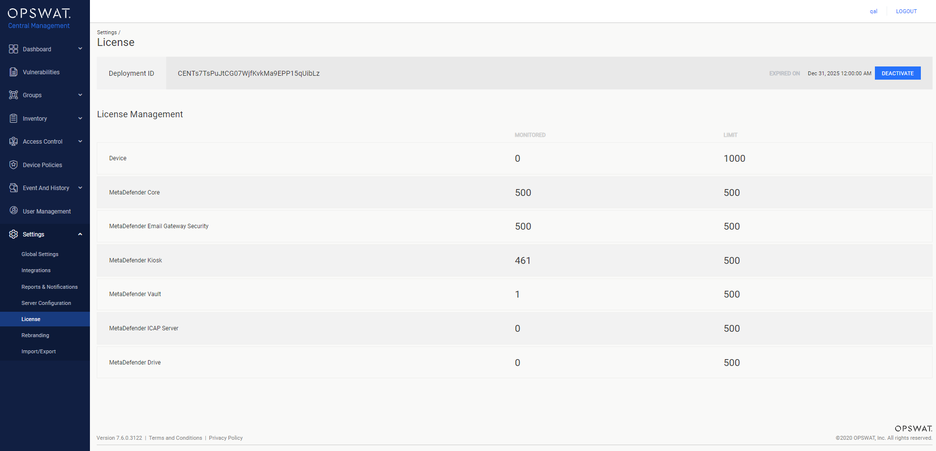
Task: Click the Device Policies shield icon
Action: [x=13, y=165]
